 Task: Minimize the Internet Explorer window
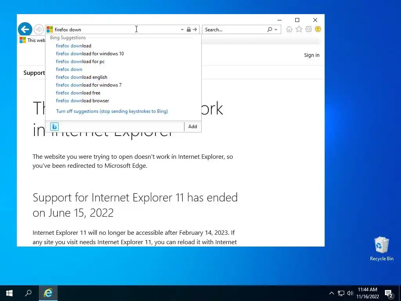pos(280,20)
